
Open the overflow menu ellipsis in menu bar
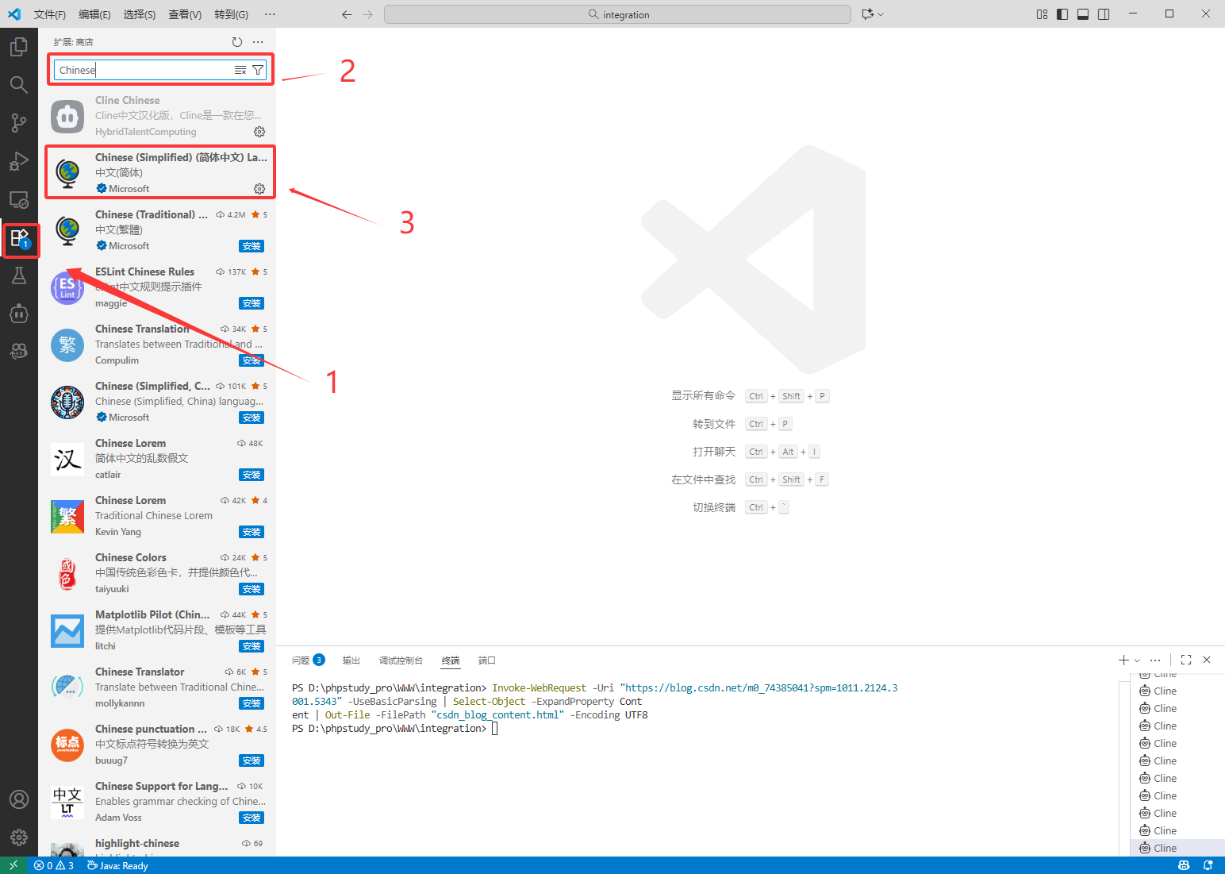coord(270,14)
